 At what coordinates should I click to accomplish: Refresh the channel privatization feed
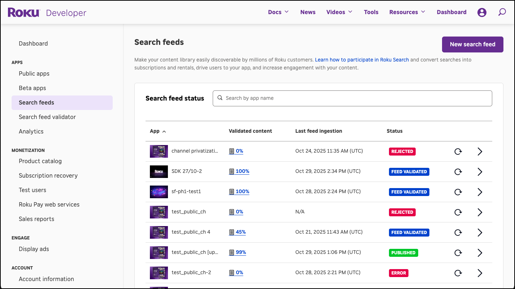458,151
